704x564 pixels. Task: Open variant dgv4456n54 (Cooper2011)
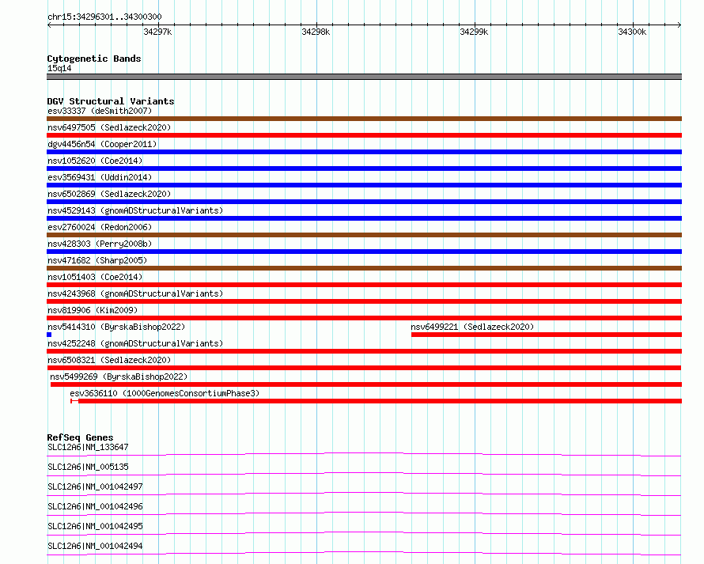[102, 144]
